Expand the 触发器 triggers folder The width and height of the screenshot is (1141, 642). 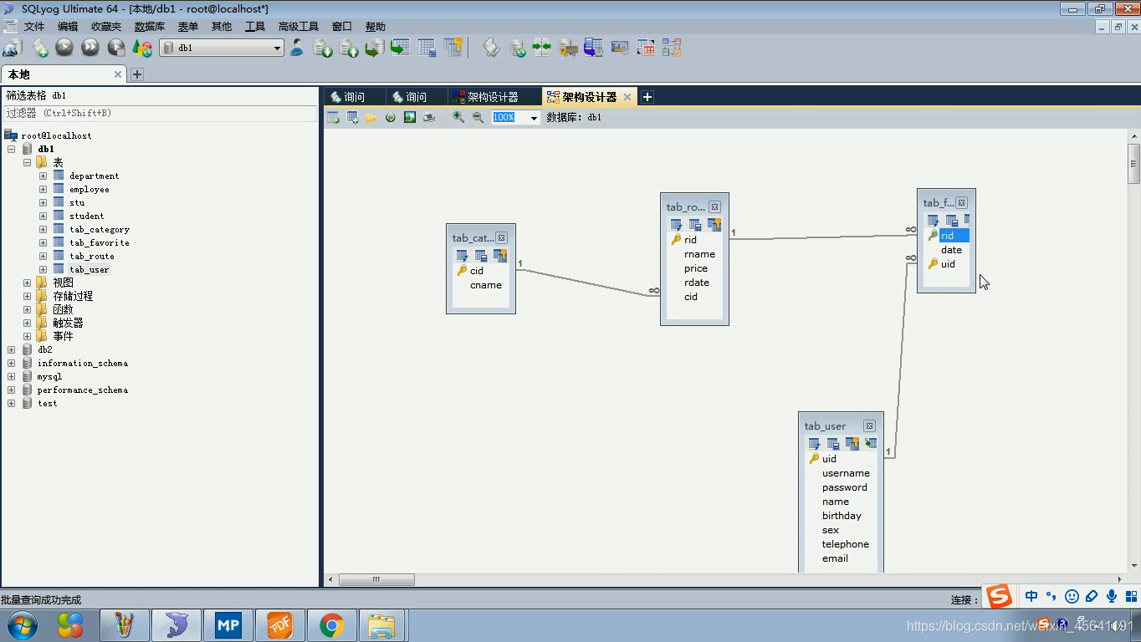[27, 323]
